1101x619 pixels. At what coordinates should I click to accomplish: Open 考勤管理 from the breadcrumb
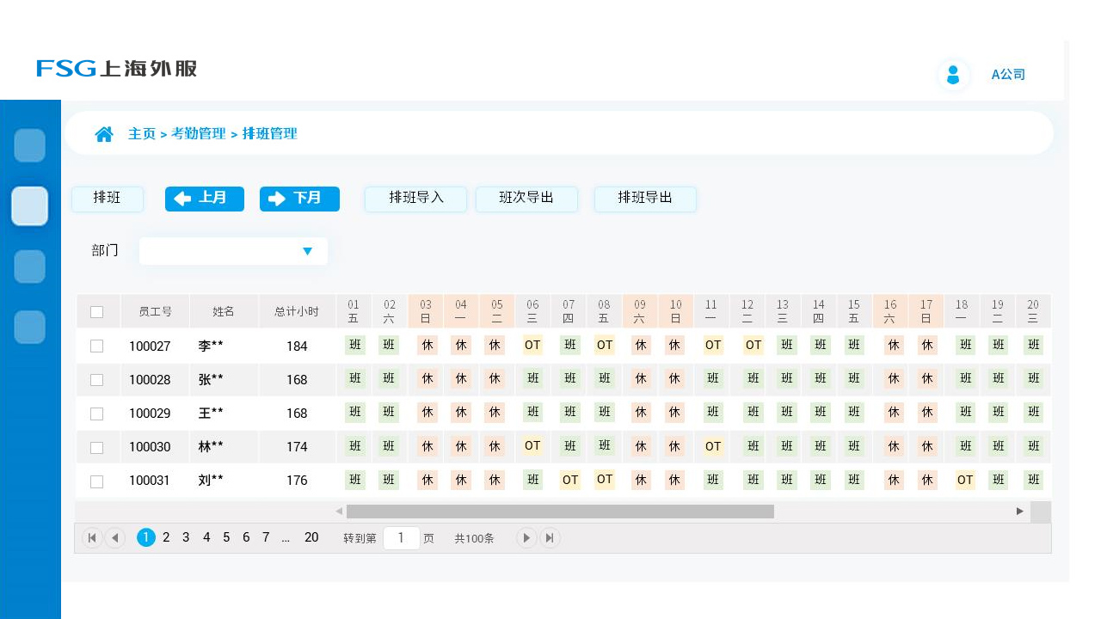[x=196, y=133]
